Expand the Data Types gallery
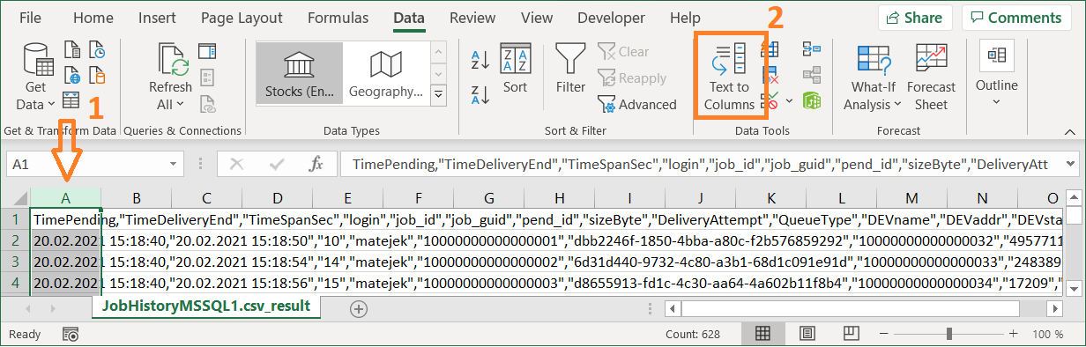The image size is (1086, 347). 438,95
